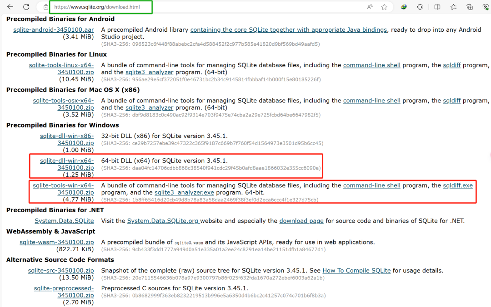
Task: Download sqlite-tools-win-x64-3450100.zip
Action: 63,189
